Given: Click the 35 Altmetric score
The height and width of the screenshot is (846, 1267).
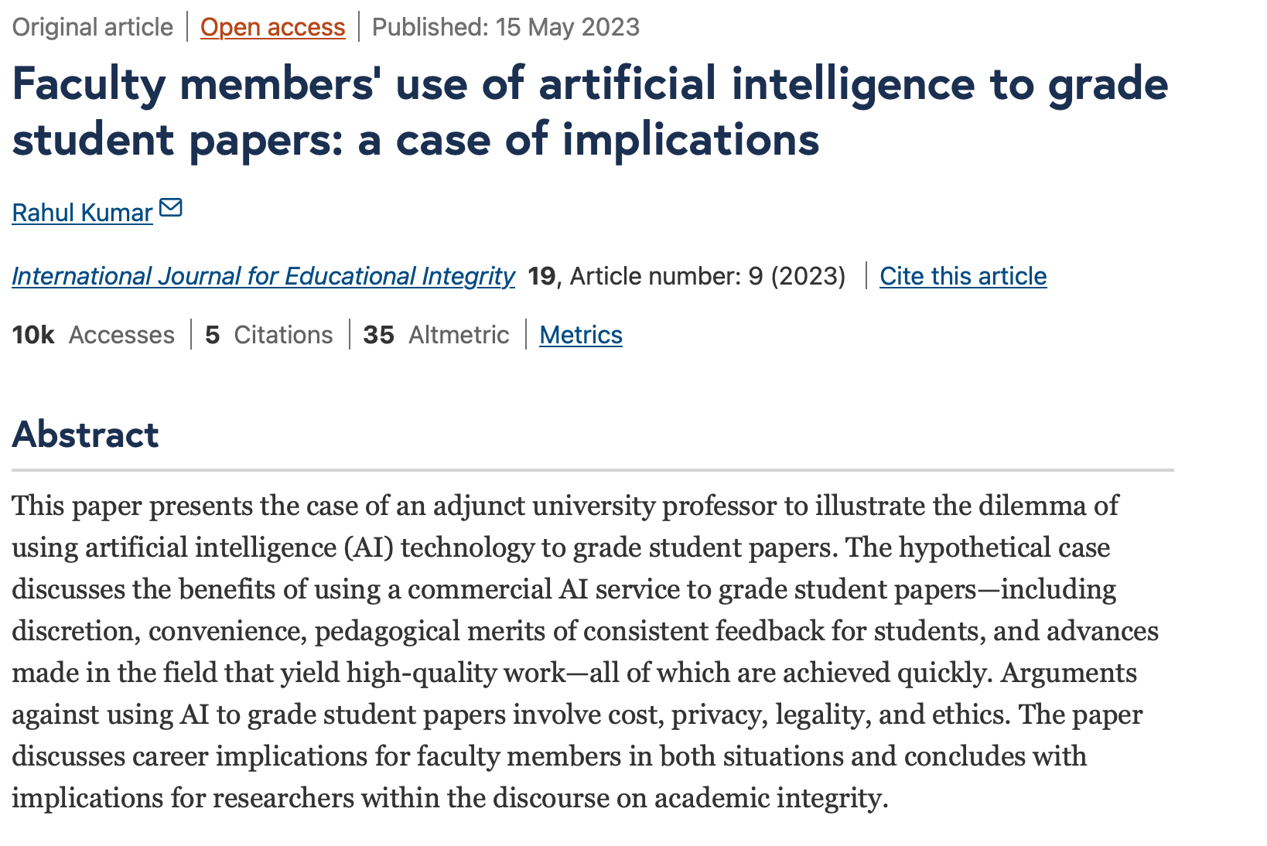Looking at the screenshot, I should click(x=436, y=335).
